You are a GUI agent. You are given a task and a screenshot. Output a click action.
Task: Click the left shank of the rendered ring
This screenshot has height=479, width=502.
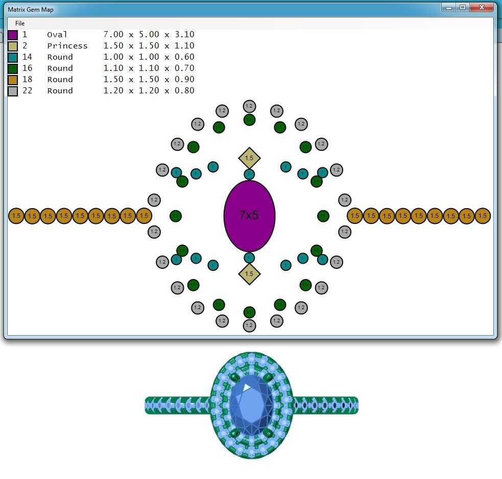[178, 406]
